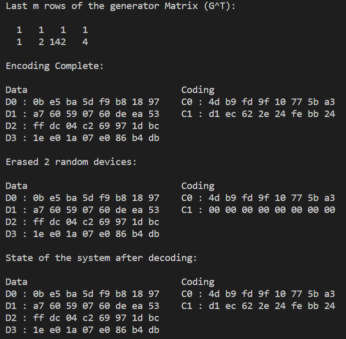This screenshot has height=339, width=346.
Task: Click the D1 row in the after-decoding section
Action: click(82, 306)
